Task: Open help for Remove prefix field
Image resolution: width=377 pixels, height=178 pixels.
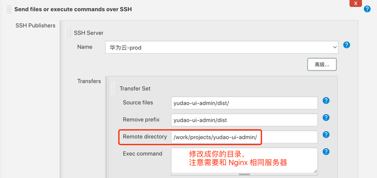Action: click(326, 118)
